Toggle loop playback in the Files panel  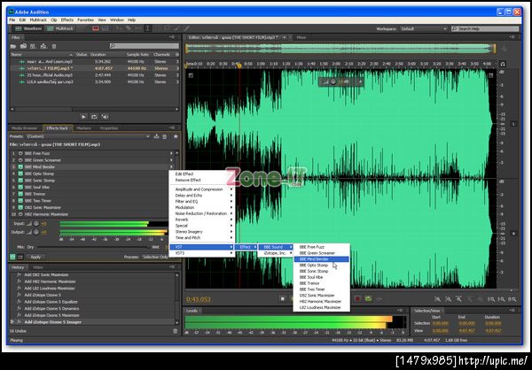point(94,117)
